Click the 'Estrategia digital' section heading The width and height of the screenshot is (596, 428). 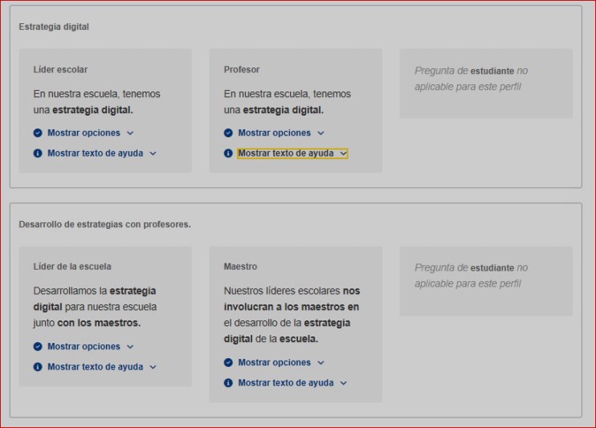click(x=54, y=26)
